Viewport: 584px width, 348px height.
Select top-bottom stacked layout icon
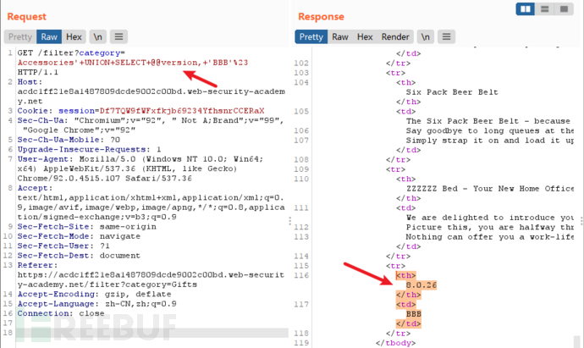coord(544,8)
